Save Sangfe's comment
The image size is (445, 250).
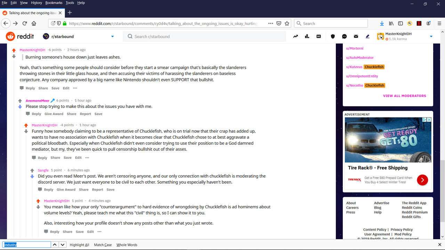(111, 190)
